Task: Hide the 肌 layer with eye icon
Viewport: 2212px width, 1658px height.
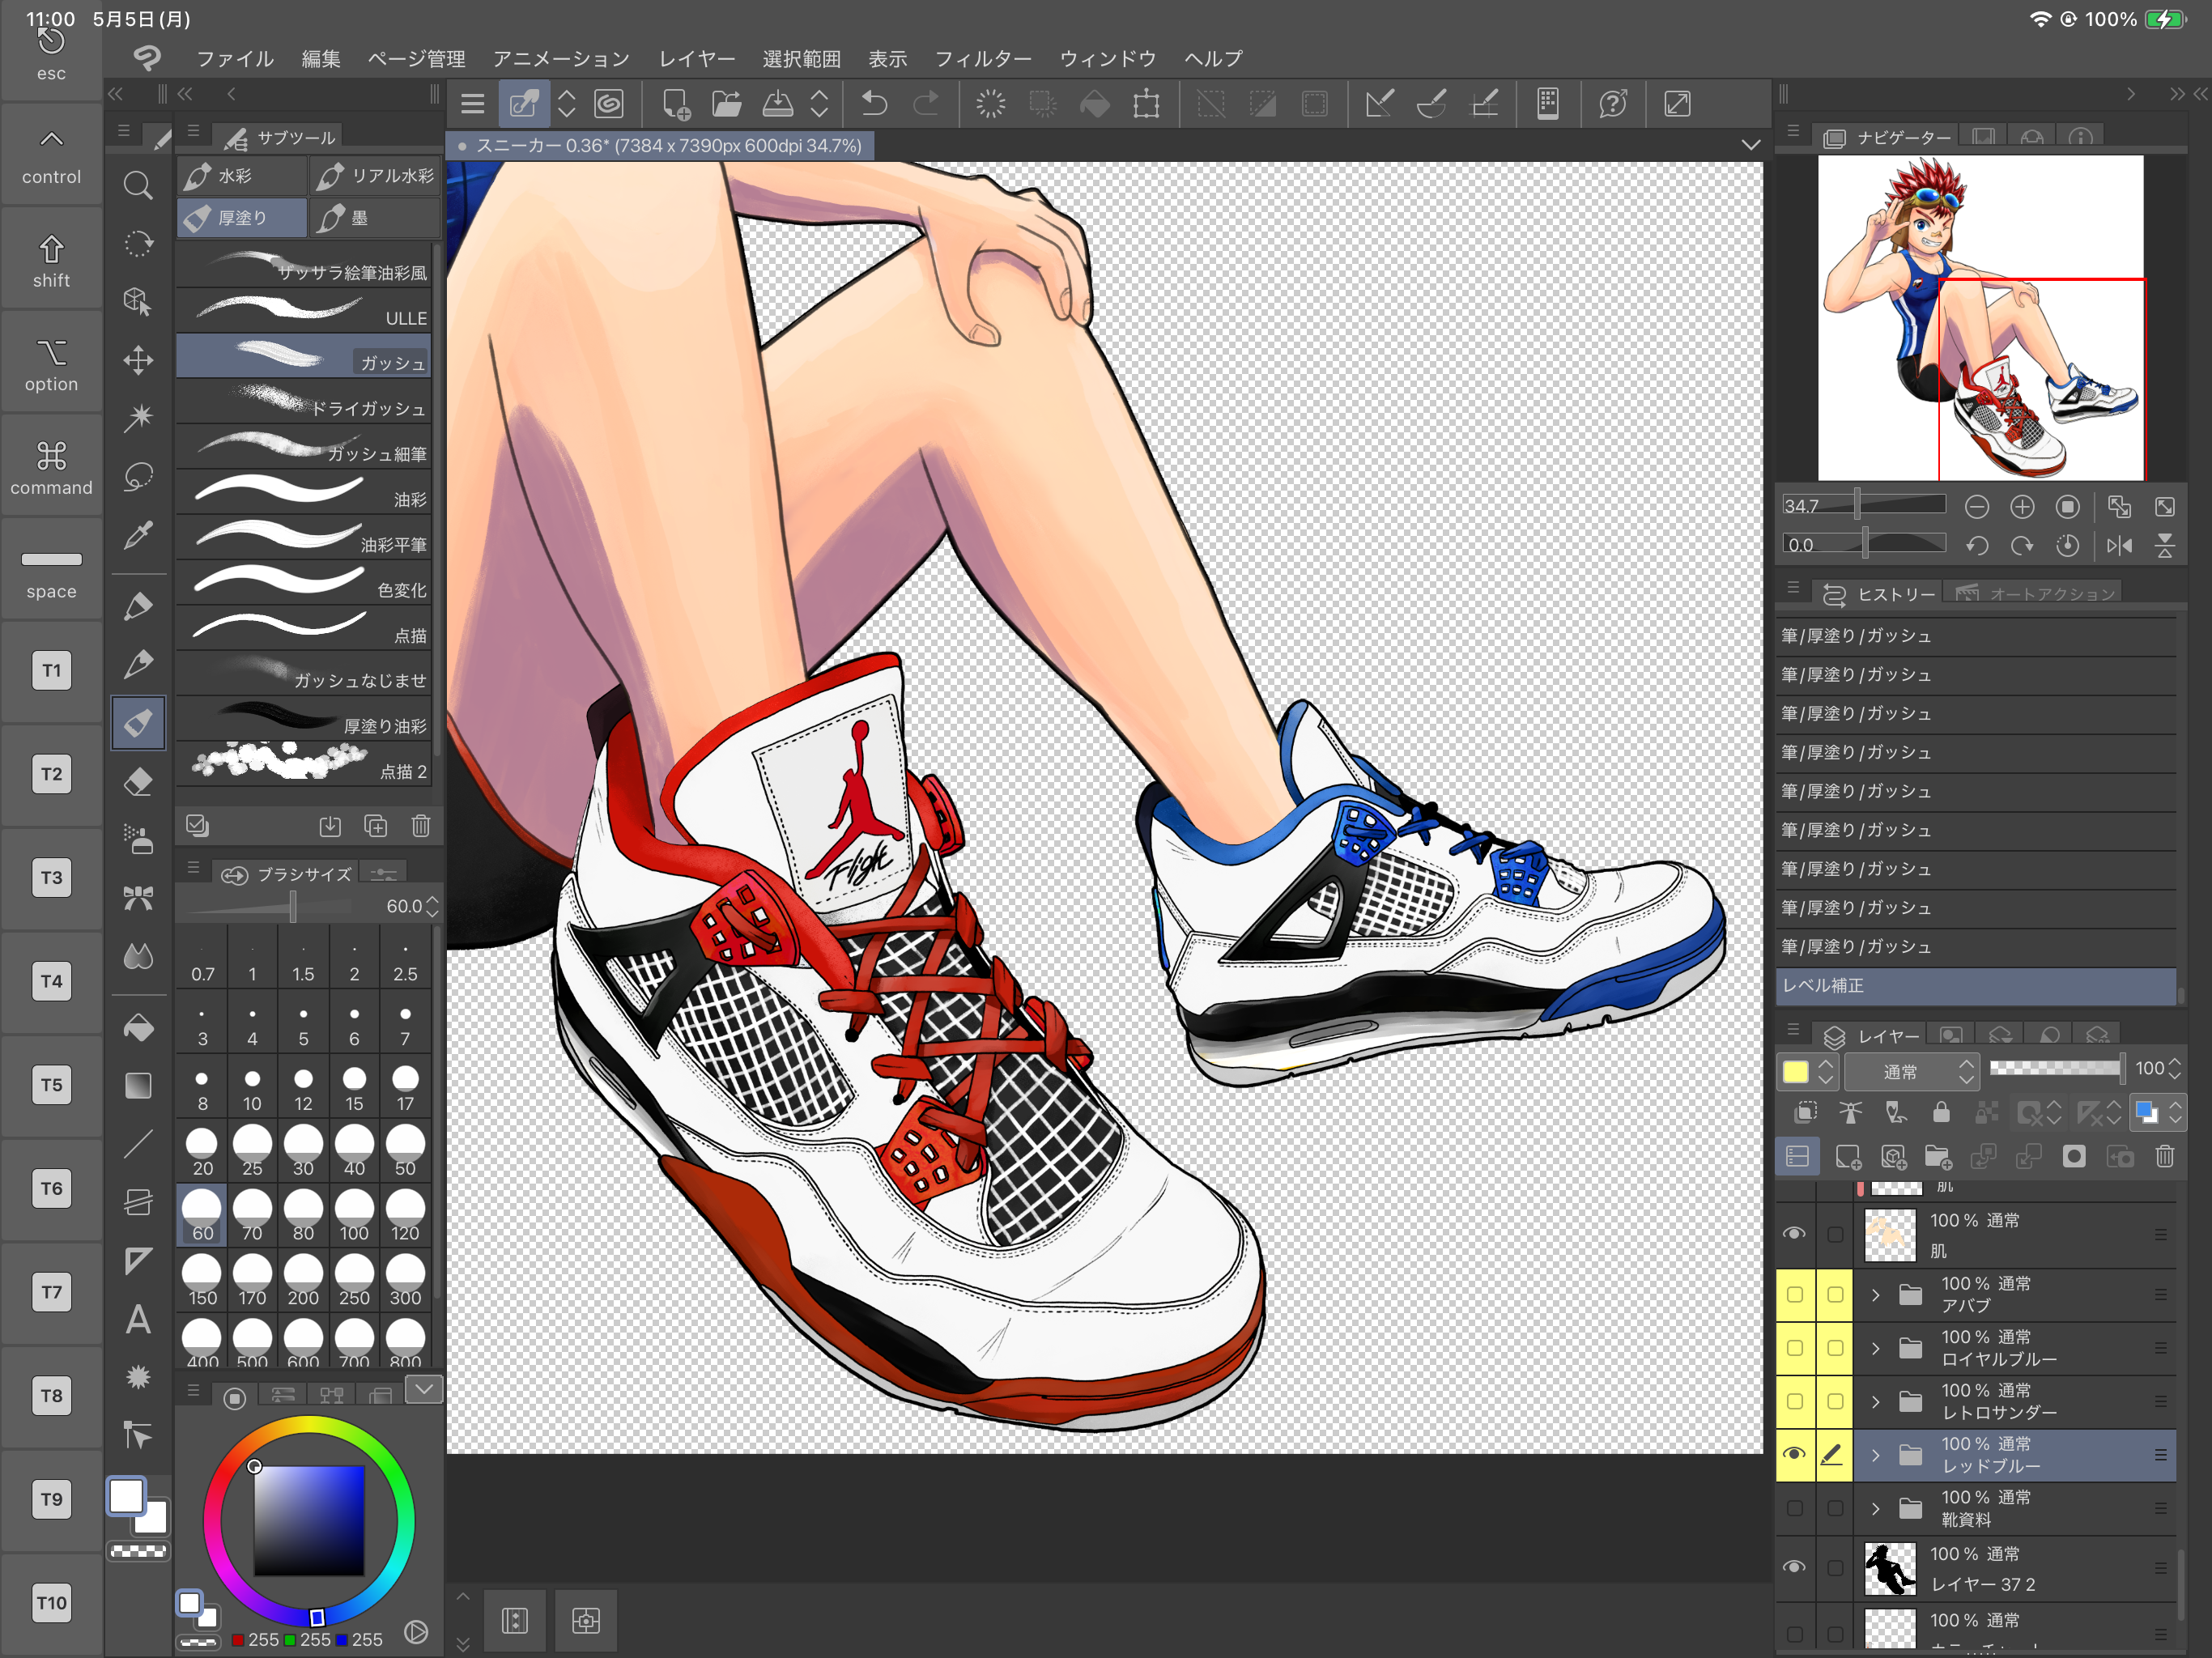Action: [1794, 1233]
